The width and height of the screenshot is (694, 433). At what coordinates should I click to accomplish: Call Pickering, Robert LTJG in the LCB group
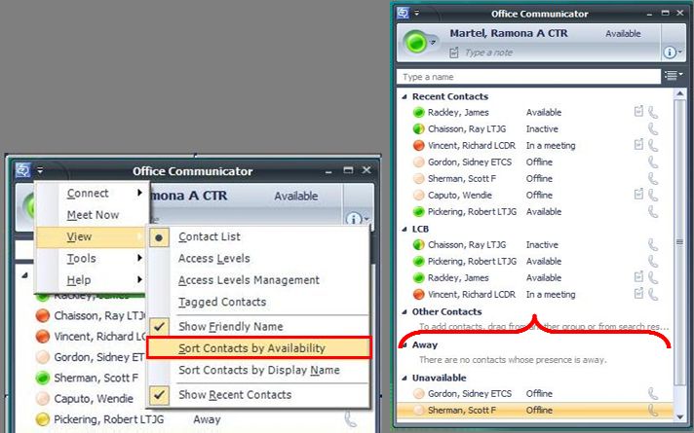pyautogui.click(x=653, y=262)
